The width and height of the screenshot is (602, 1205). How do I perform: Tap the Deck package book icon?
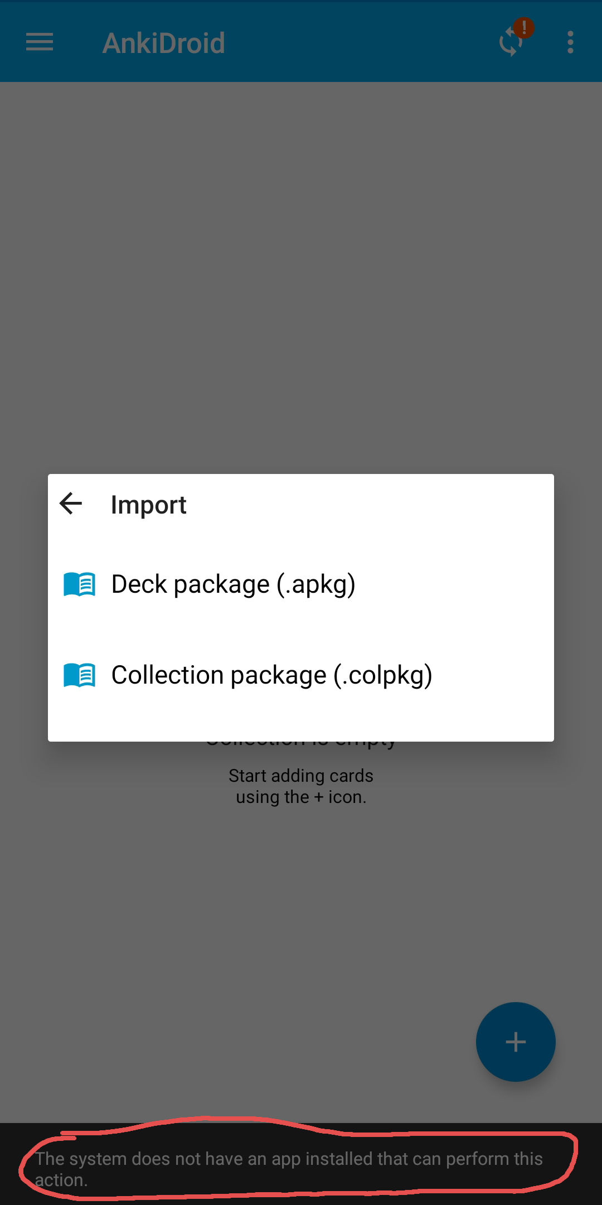79,583
